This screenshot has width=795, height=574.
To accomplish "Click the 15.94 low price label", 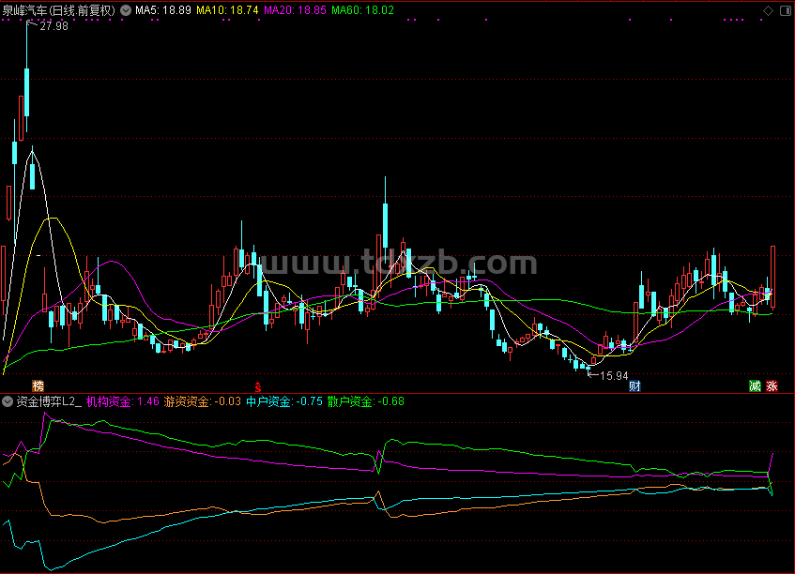I will 614,376.
